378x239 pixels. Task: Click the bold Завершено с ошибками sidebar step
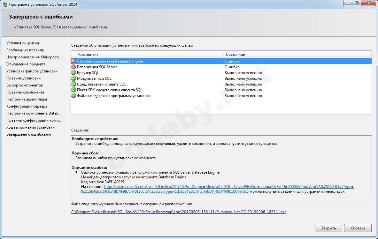28,134
